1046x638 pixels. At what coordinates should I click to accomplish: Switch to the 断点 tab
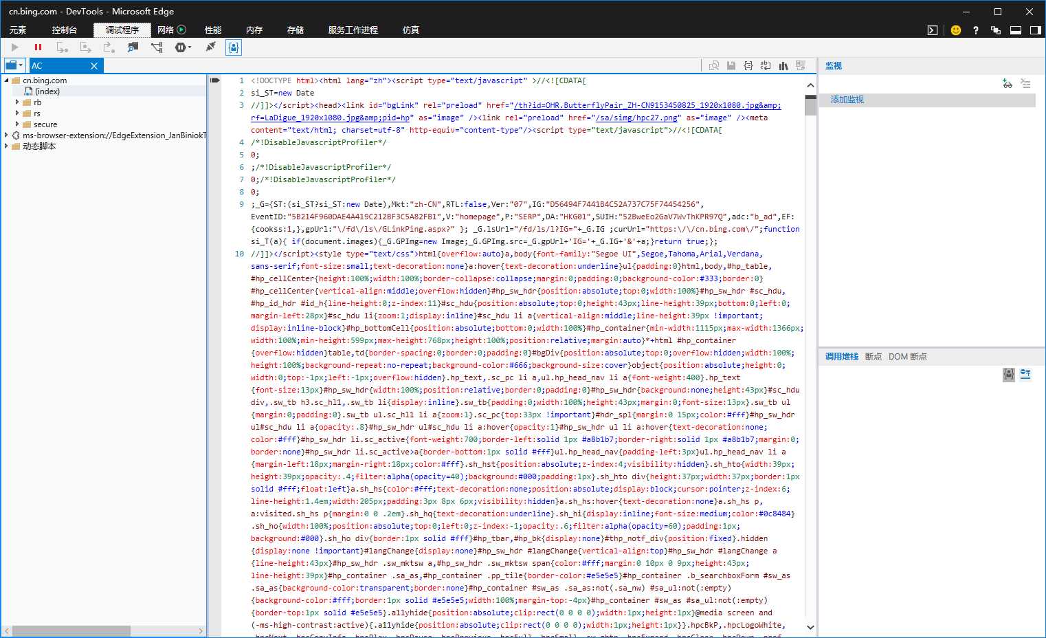click(873, 356)
